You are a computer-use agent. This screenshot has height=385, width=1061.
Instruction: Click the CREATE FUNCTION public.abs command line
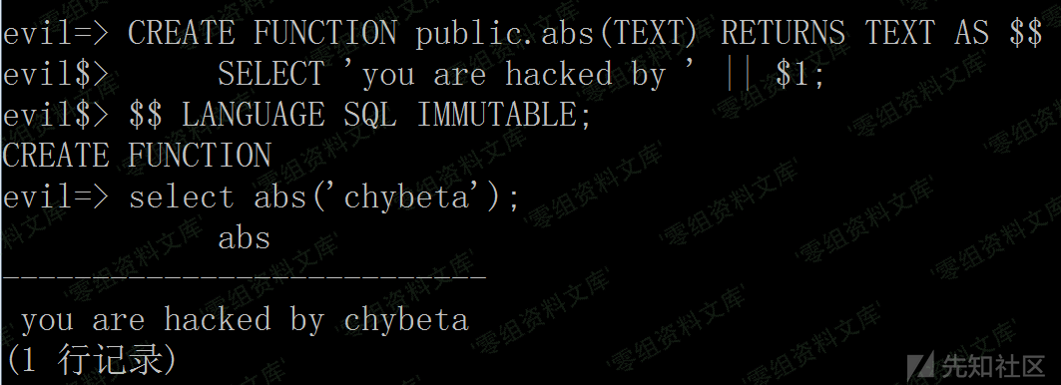tap(522, 33)
